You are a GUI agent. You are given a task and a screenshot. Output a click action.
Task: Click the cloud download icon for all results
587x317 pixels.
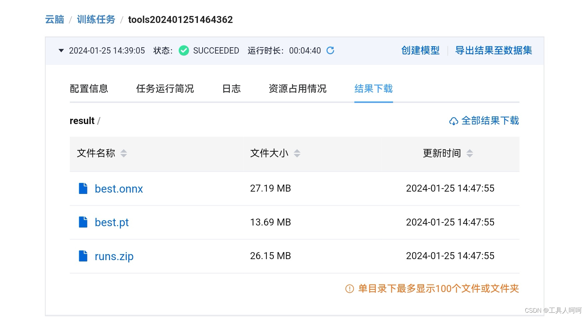click(x=454, y=121)
